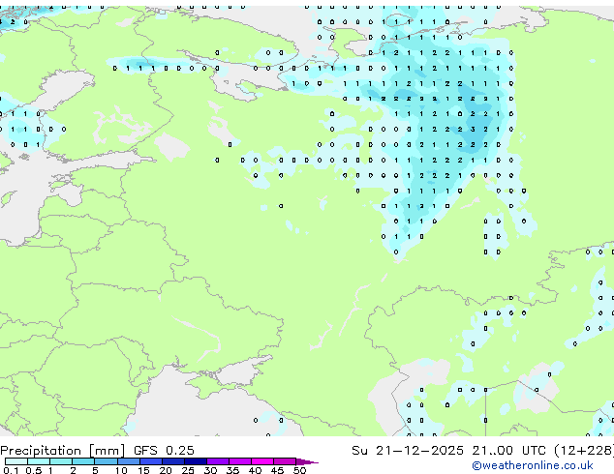The width and height of the screenshot is (614, 474).
Task: Click the "21..00 UTC" time text
Action: pyautogui.click(x=508, y=451)
